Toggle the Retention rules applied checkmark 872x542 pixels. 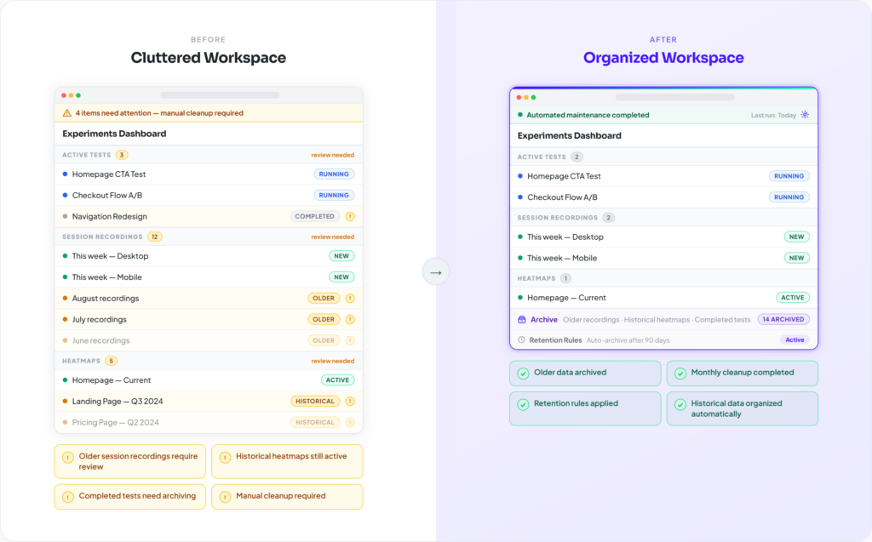coord(523,405)
